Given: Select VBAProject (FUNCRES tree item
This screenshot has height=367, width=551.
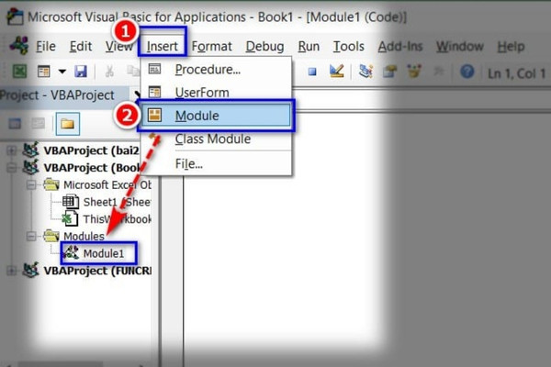Looking at the screenshot, I should (97, 271).
